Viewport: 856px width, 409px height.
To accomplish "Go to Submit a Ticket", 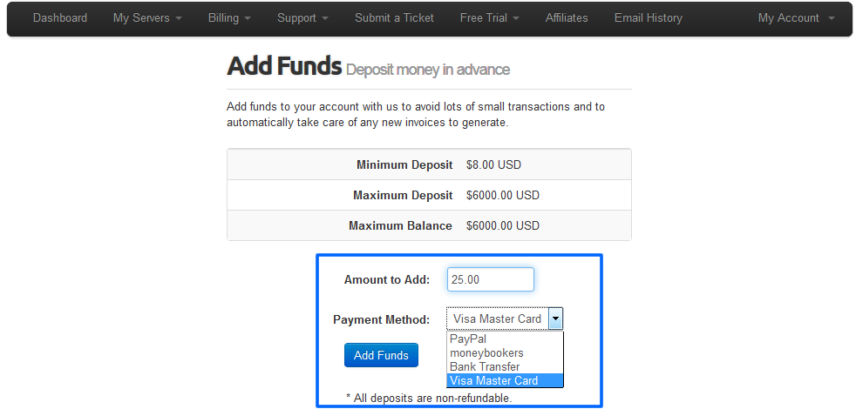I will click(394, 18).
